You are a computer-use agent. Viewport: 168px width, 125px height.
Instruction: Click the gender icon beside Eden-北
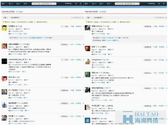(15, 77)
